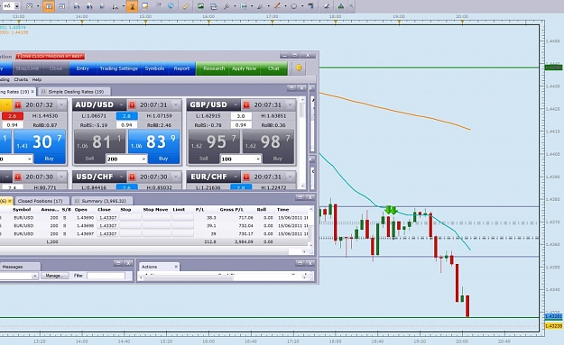The height and width of the screenshot is (345, 564).
Task: Click the GBP/USD Buy price tile 98
Action: click(x=268, y=147)
